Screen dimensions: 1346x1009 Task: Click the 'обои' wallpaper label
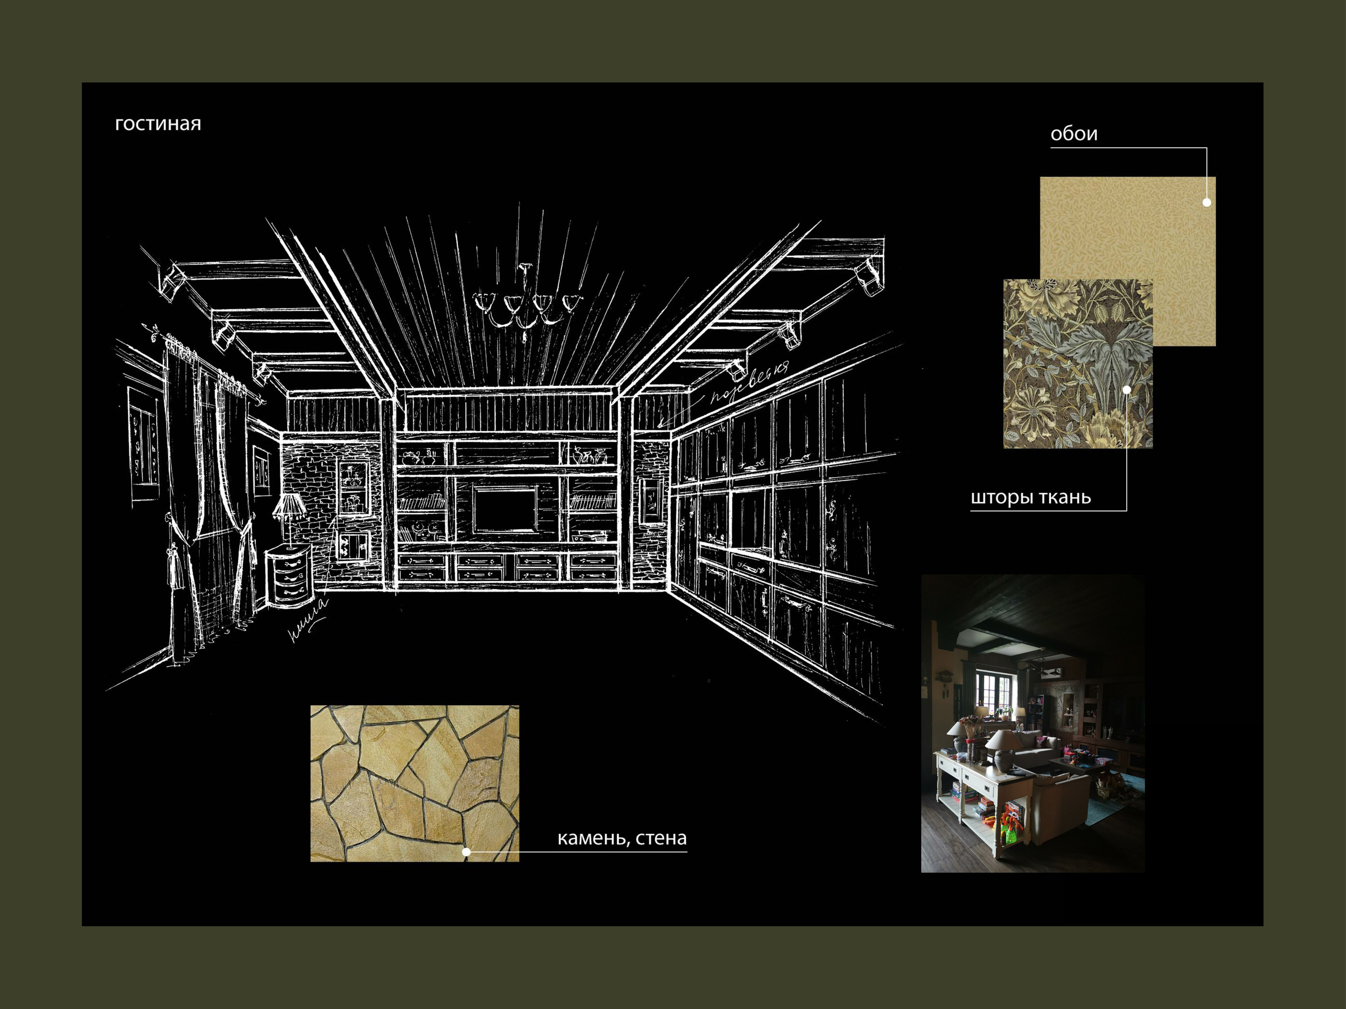click(x=1074, y=134)
